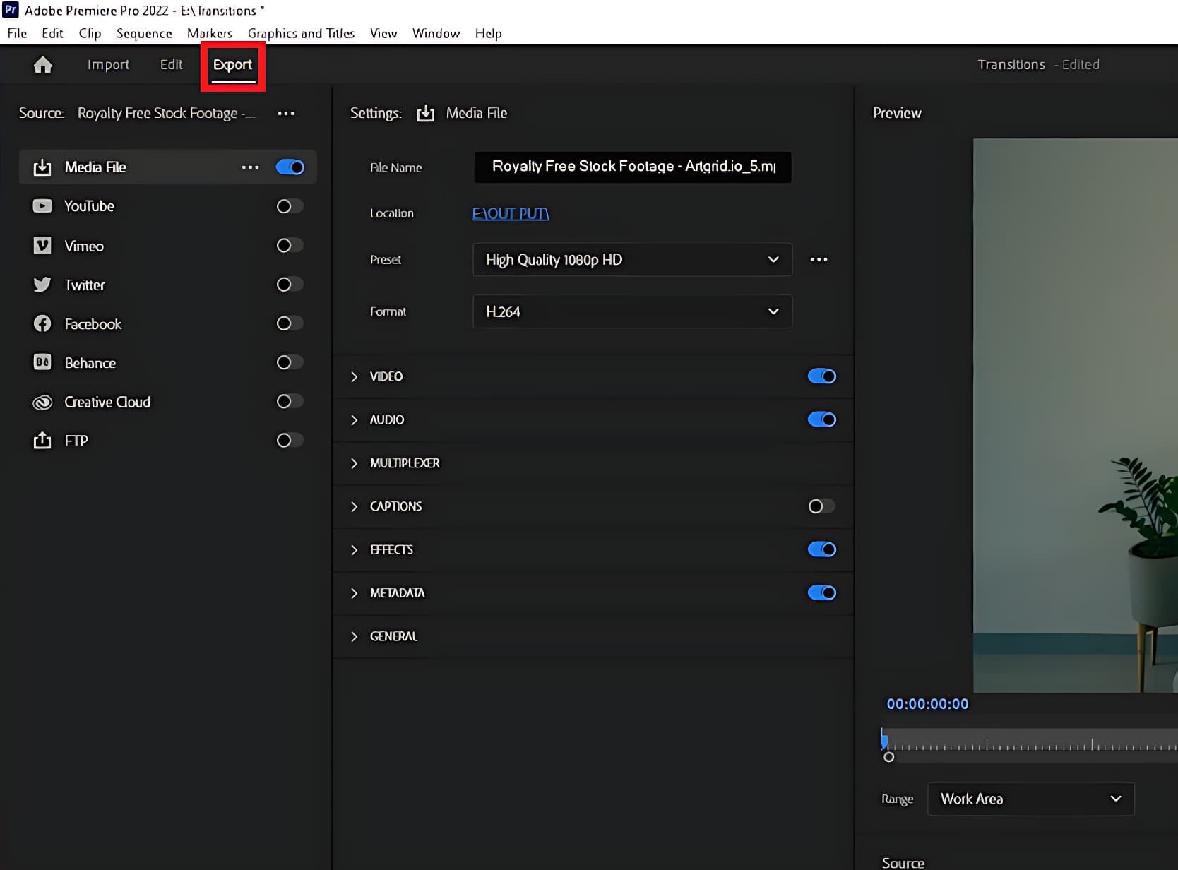
Task: Turn off the Effects toggle
Action: 821,549
